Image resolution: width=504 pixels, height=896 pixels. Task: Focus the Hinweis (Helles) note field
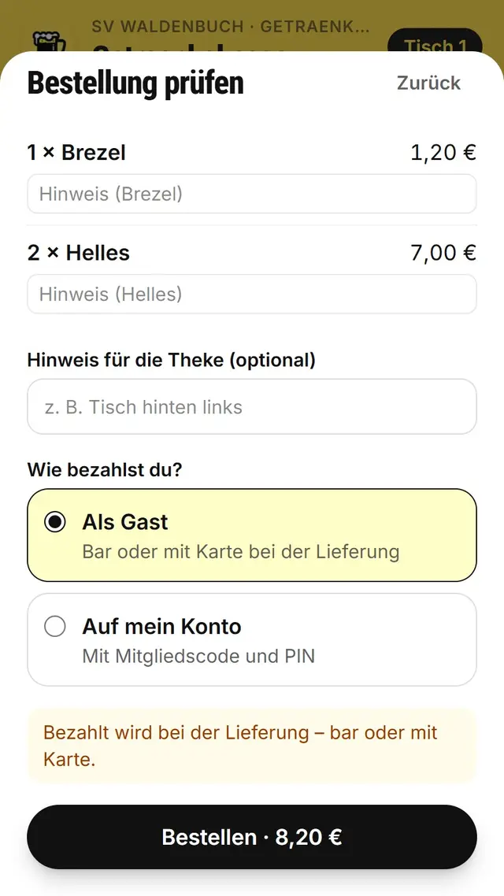252,294
